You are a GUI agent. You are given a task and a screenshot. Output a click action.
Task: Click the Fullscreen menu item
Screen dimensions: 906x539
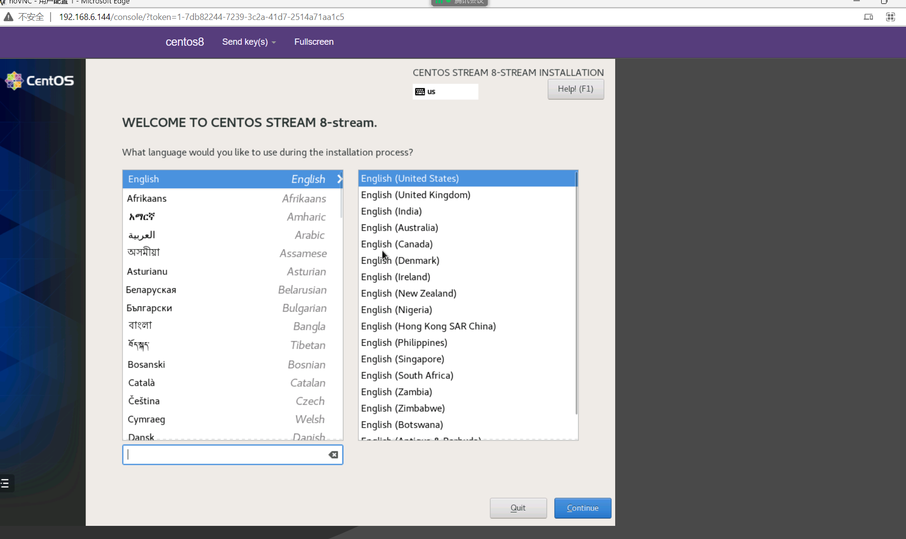(x=314, y=42)
